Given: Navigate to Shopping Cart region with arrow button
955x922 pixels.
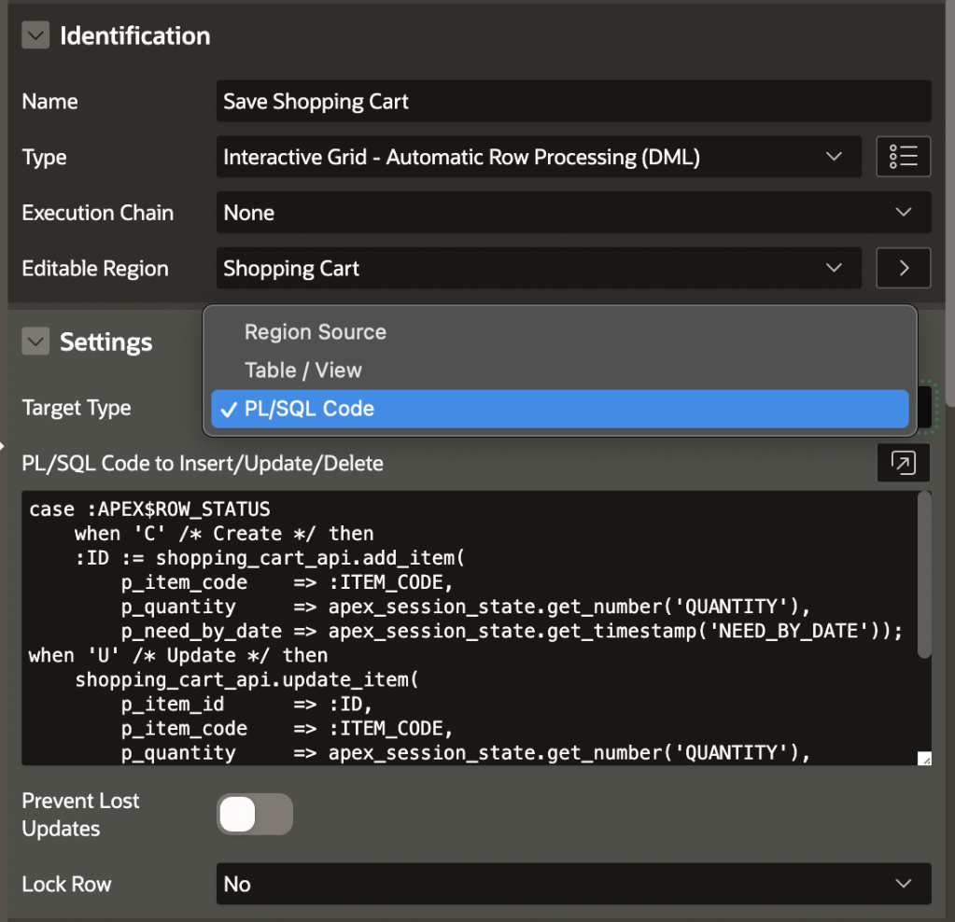Looking at the screenshot, I should click(x=903, y=268).
